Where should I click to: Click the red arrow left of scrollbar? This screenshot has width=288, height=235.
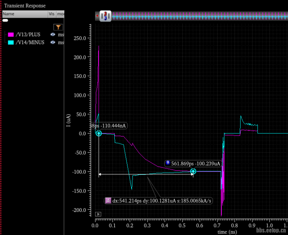point(97,16)
